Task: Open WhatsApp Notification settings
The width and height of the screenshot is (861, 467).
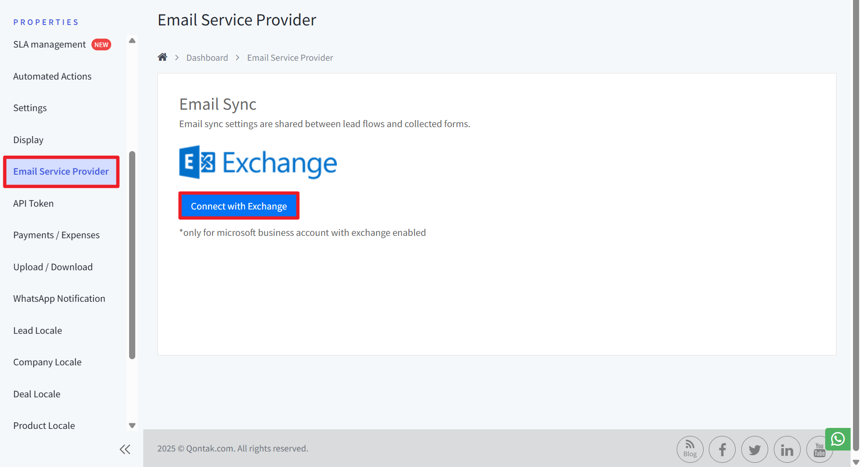Action: [x=59, y=298]
